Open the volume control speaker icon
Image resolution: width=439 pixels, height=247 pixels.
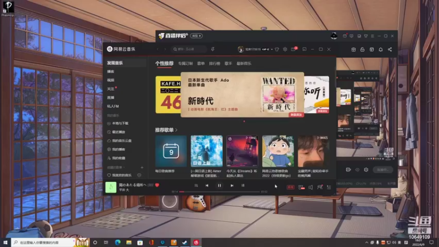tap(311, 187)
